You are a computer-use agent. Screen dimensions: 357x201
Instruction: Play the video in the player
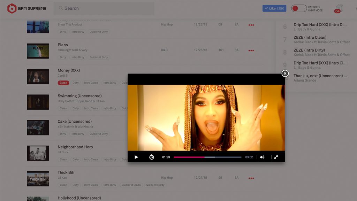click(136, 157)
